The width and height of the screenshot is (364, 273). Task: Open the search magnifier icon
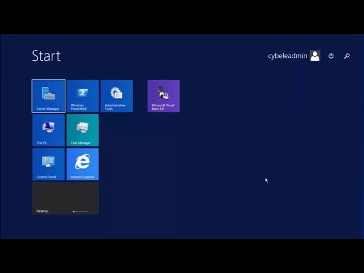pyautogui.click(x=347, y=56)
